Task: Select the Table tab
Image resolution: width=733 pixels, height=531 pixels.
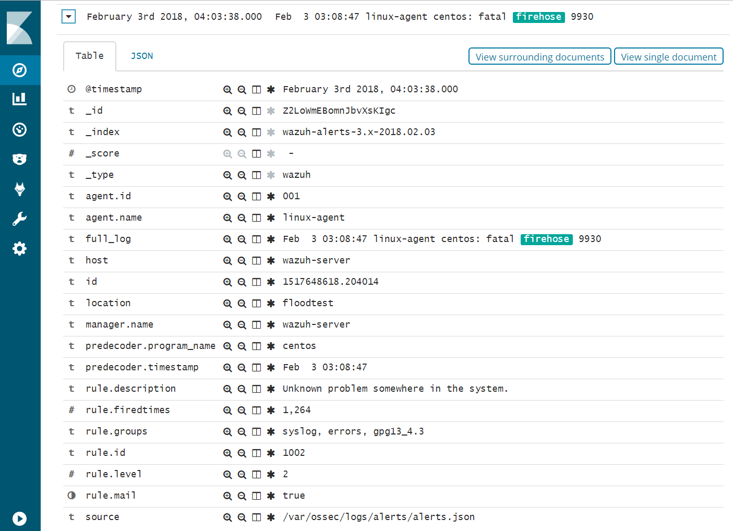Action: click(90, 56)
